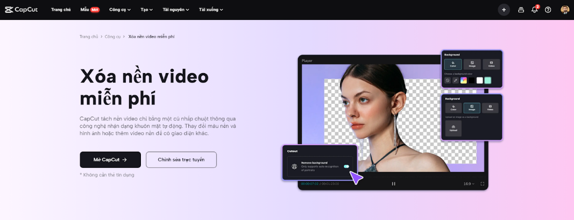Open the user profile avatar
The width and height of the screenshot is (574, 220).
(x=564, y=10)
